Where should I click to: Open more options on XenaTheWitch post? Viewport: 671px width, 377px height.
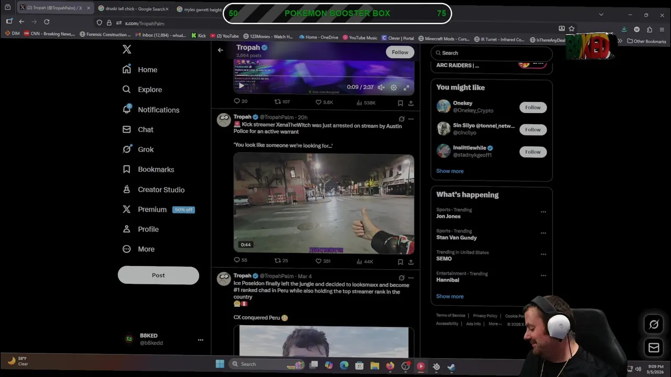[411, 119]
